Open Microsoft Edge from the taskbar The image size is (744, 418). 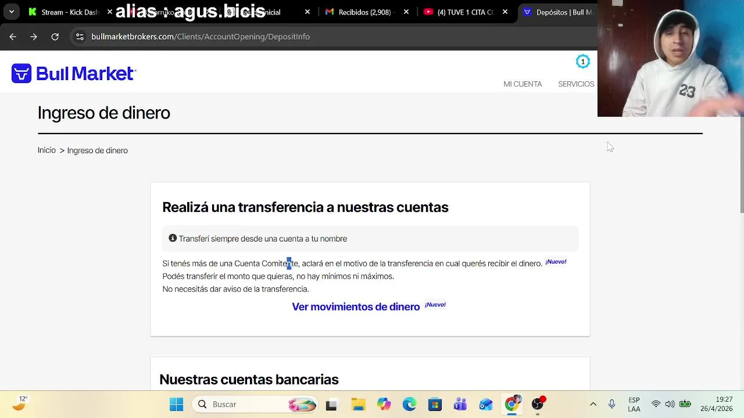click(409, 405)
